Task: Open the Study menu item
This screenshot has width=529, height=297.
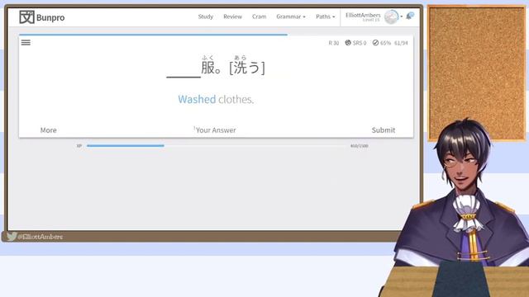Action: [x=206, y=16]
